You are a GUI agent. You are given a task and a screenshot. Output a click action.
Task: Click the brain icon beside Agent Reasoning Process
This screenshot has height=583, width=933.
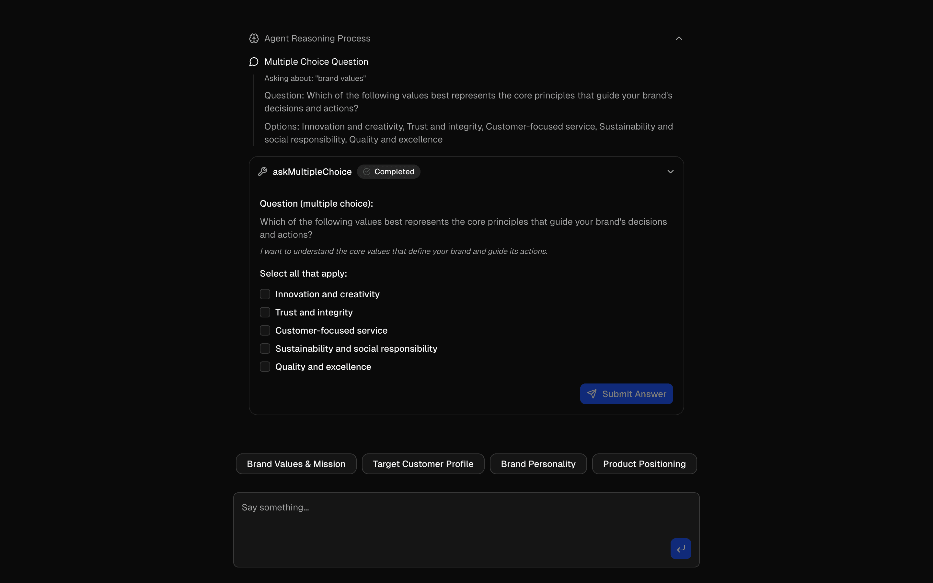pyautogui.click(x=254, y=38)
